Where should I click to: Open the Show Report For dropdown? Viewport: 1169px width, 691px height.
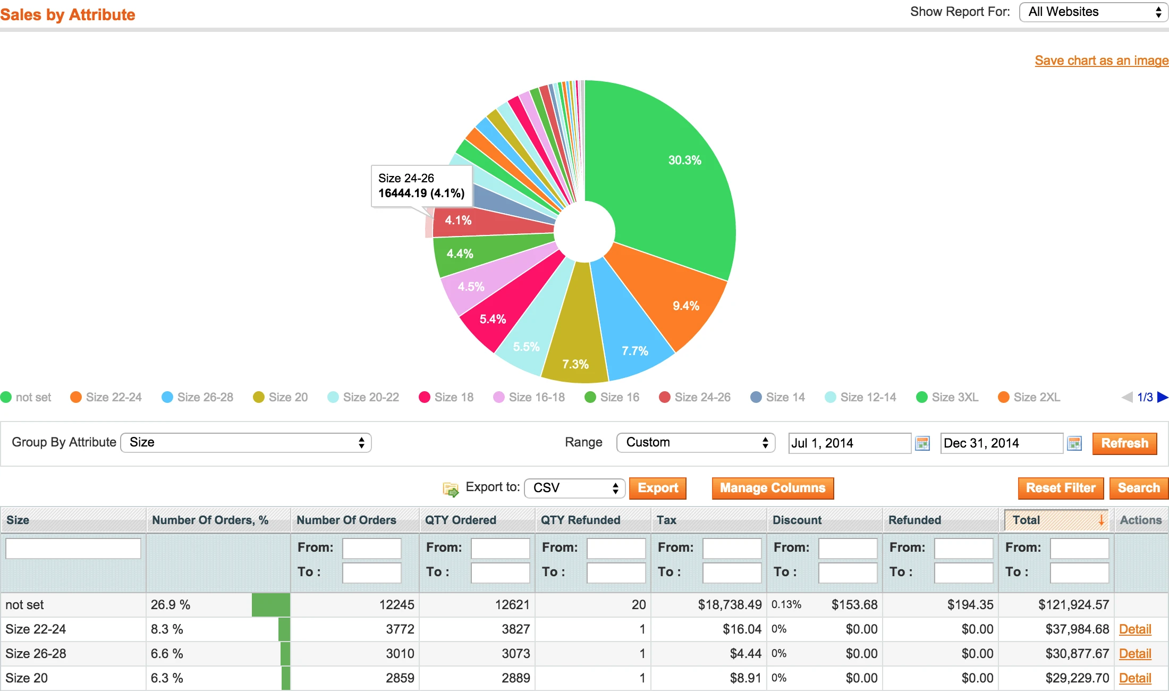[x=1092, y=12]
